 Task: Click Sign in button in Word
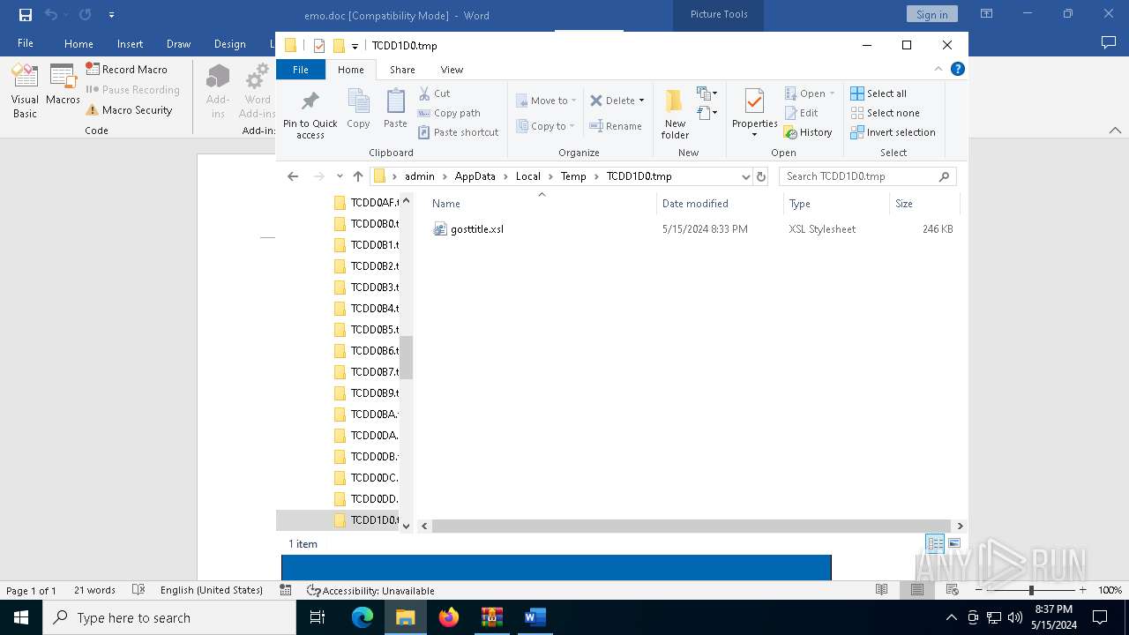click(x=931, y=14)
